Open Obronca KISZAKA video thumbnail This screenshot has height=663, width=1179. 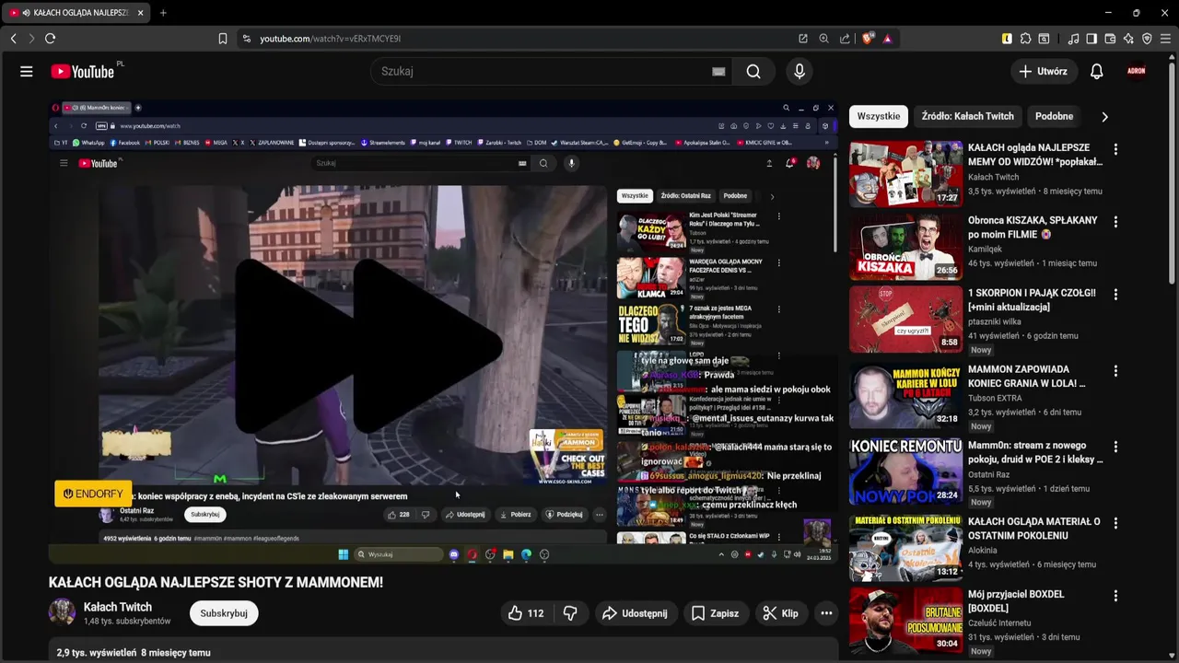(905, 247)
